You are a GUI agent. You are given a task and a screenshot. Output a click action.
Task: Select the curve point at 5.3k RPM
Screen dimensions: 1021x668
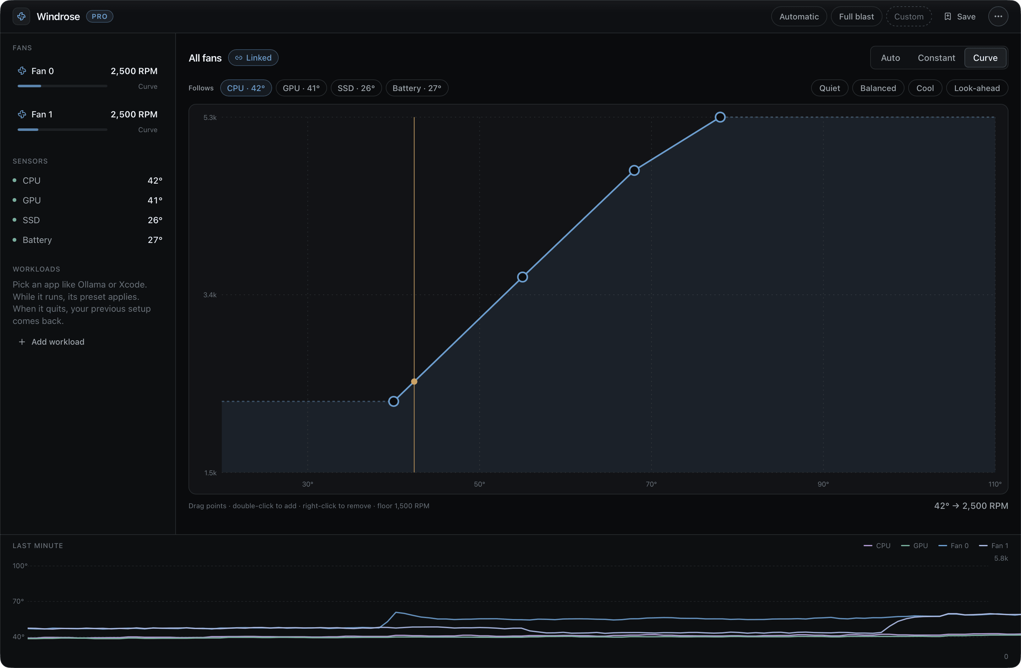pyautogui.click(x=720, y=117)
